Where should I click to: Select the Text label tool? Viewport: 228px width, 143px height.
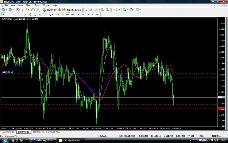click(x=40, y=15)
